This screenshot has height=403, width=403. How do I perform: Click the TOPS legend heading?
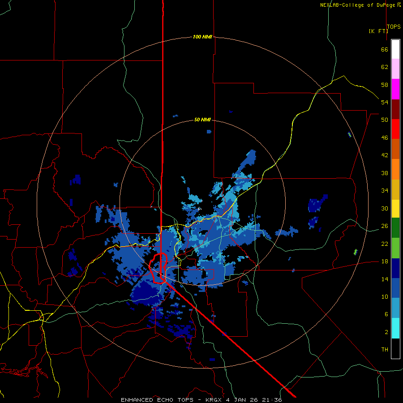tap(394, 27)
